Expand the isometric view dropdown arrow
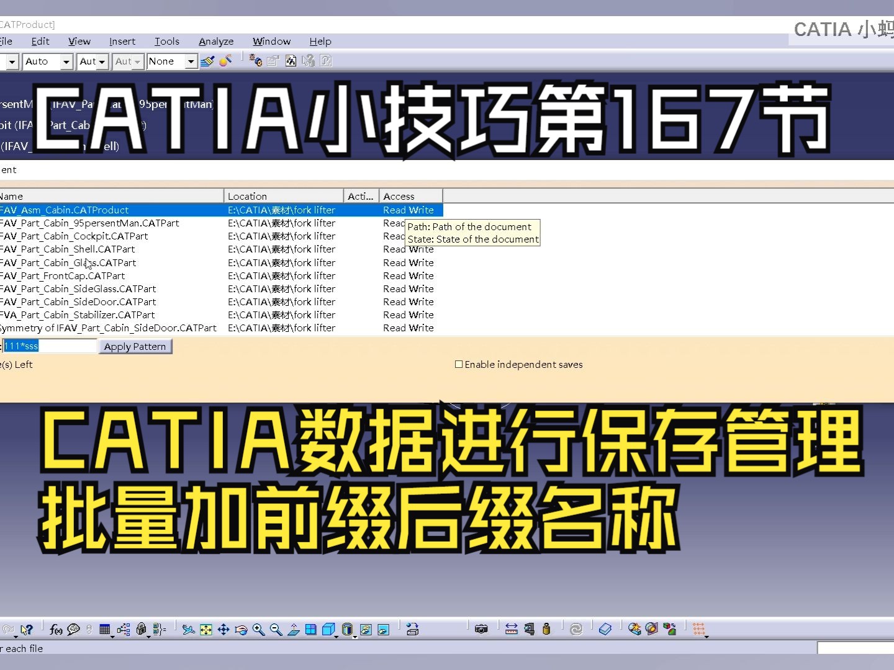Screen dimensions: 894x670 click(336, 636)
